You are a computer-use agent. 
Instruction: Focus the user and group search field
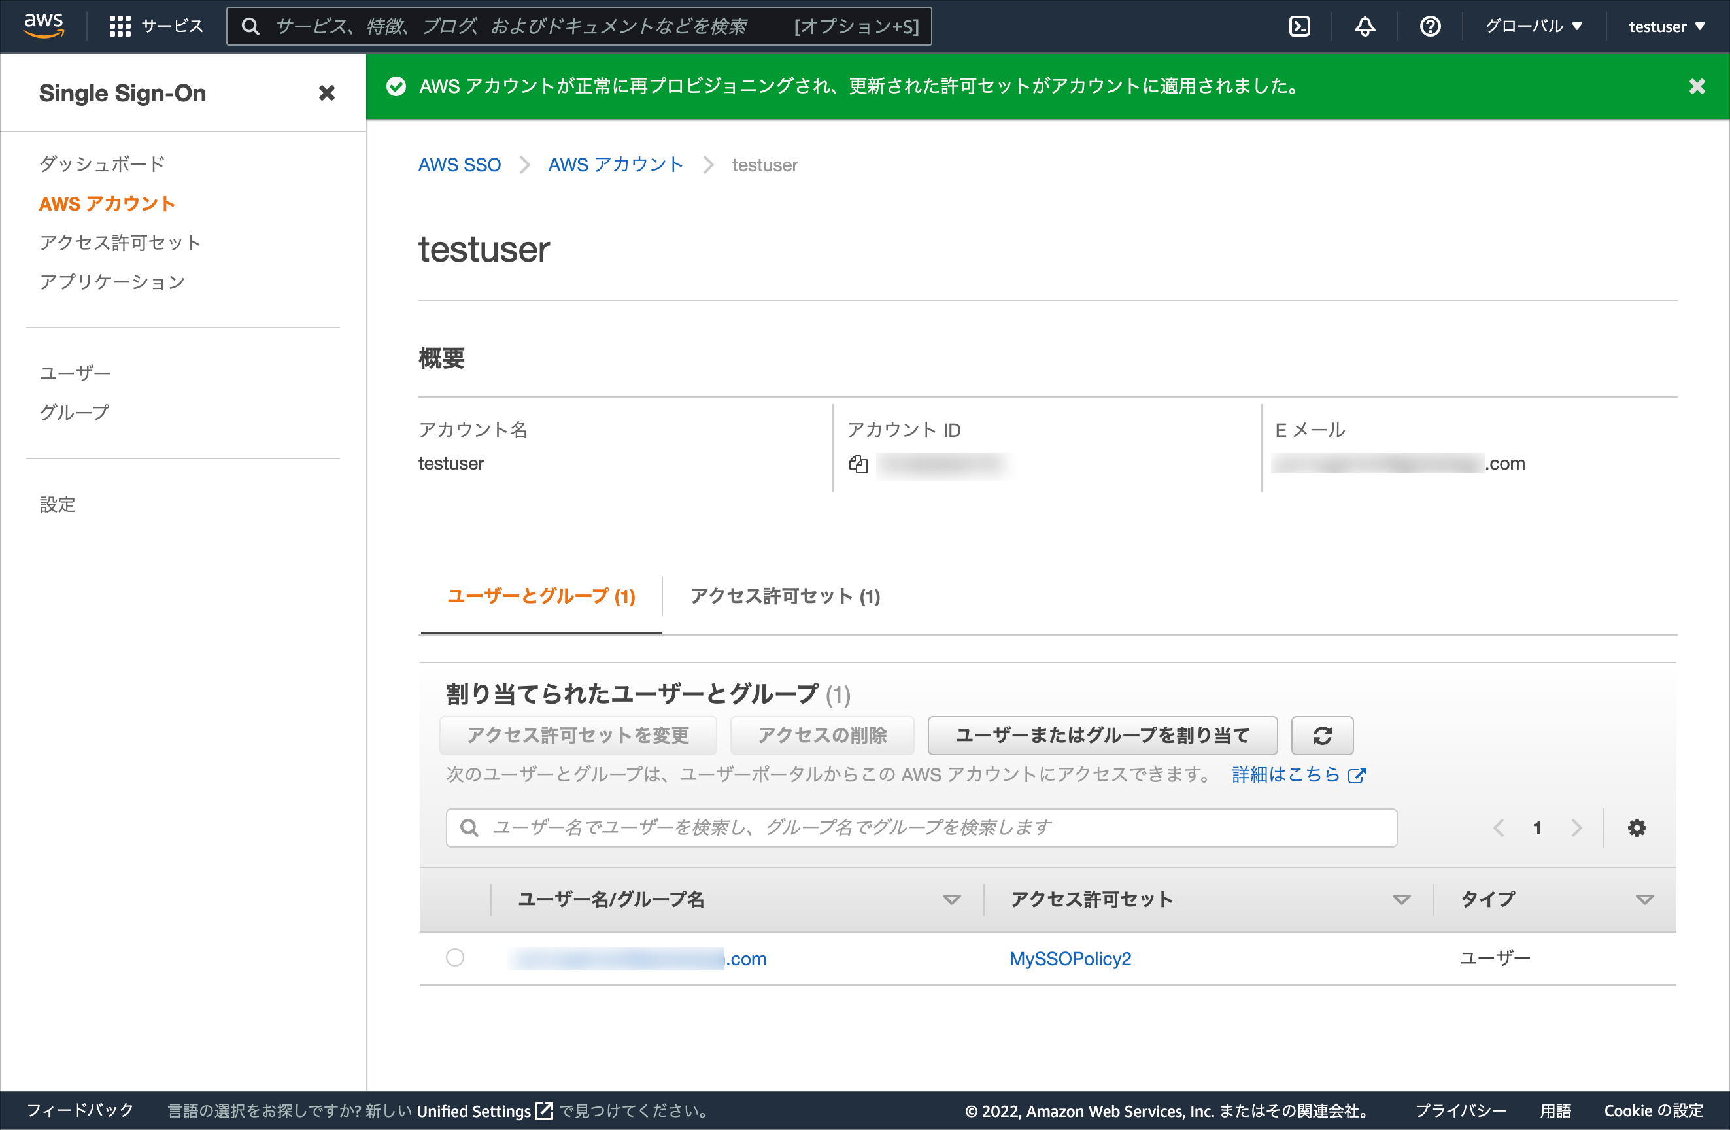pos(921,827)
